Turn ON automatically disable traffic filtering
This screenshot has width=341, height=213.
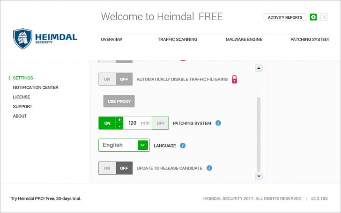coord(107,79)
